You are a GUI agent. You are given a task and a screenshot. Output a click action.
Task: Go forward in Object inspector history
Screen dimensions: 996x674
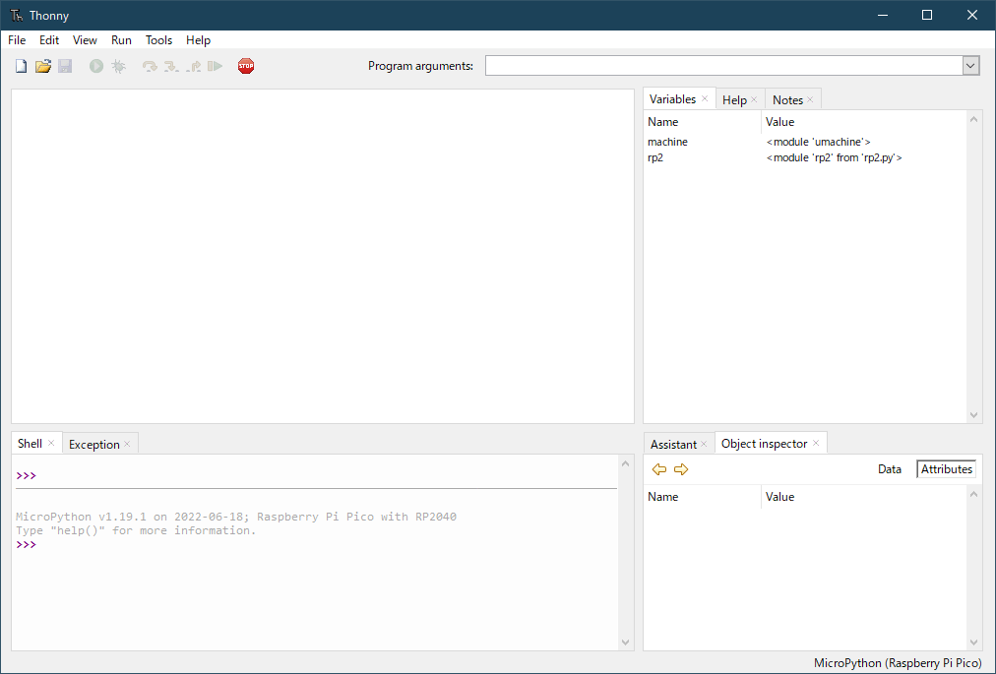click(681, 469)
